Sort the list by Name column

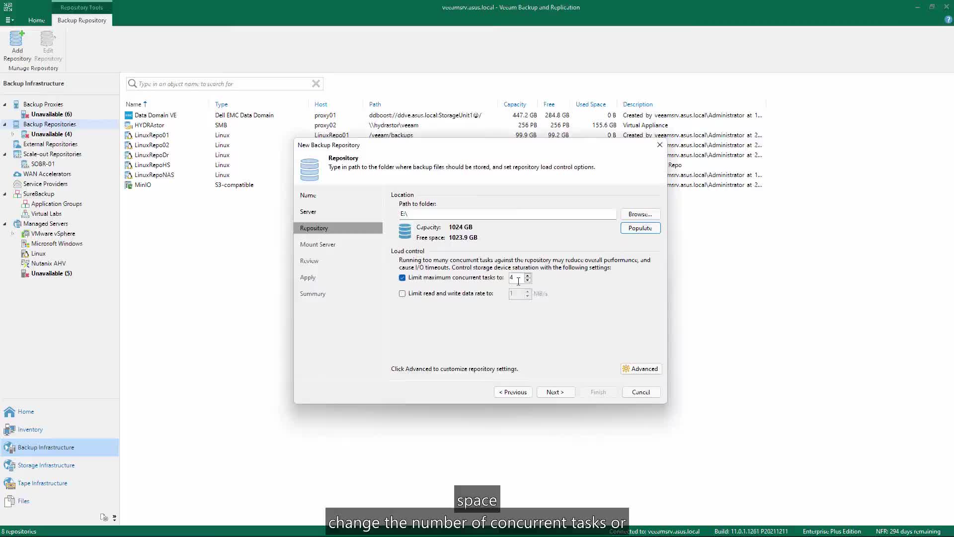pyautogui.click(x=133, y=104)
